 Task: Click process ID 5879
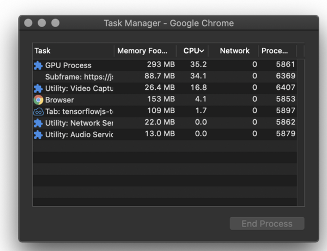[286, 133]
